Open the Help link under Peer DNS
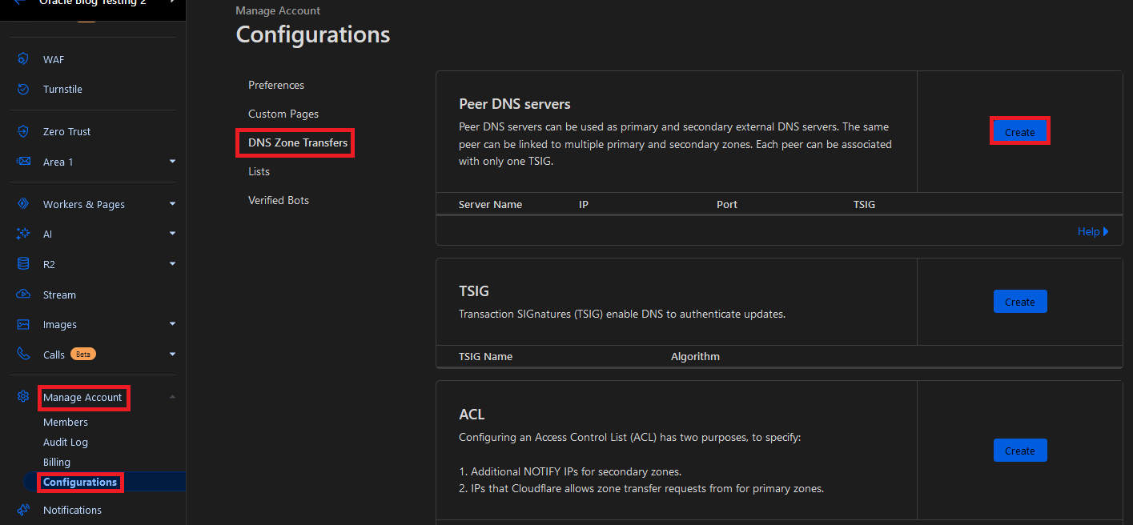Screen dimensions: 1133x525 pyautogui.click(x=1092, y=231)
